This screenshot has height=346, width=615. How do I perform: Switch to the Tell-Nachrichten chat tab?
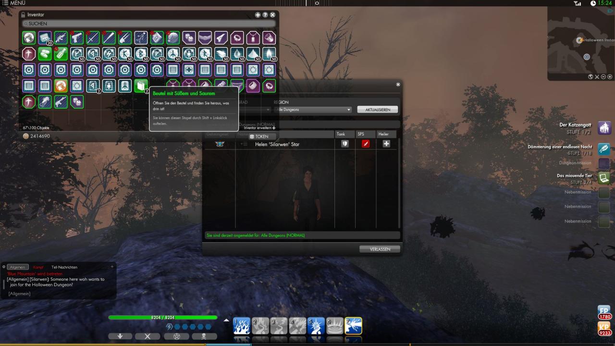pos(64,267)
